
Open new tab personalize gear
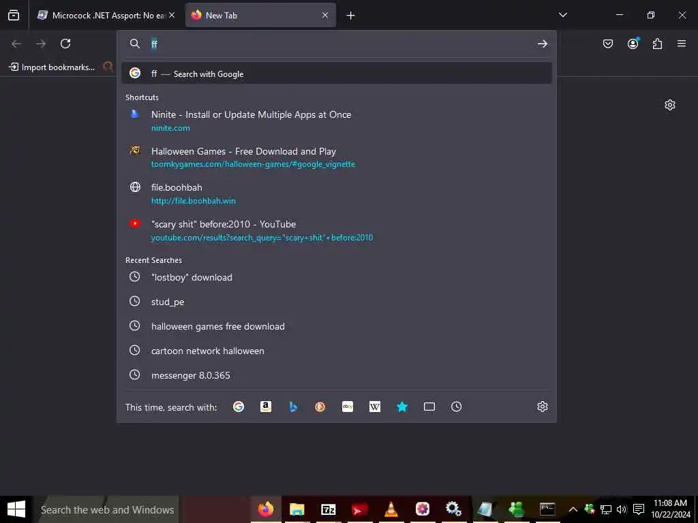click(670, 105)
